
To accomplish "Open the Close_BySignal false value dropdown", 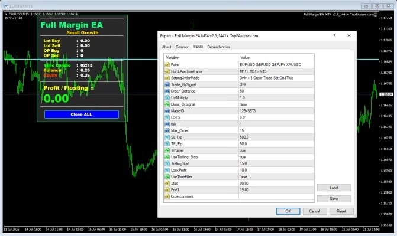I will click(276, 104).
